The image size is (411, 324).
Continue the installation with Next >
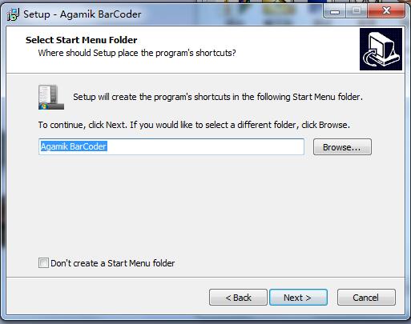pyautogui.click(x=298, y=298)
